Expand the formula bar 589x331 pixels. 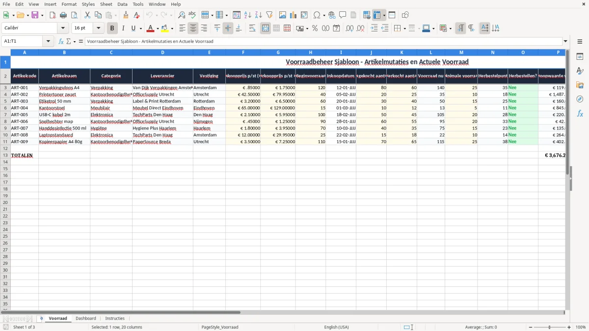tap(566, 42)
